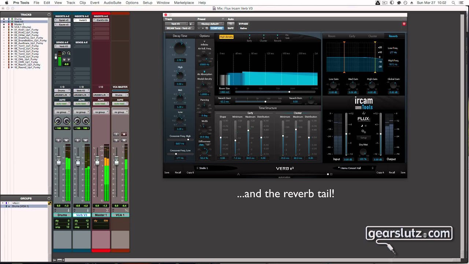Click the Copy B button

(x=190, y=172)
